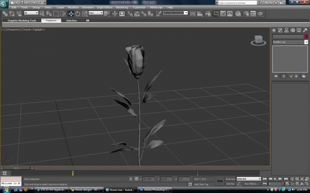Open the Rendering menu
This screenshot has width=310, height=193.
(x=122, y=8)
